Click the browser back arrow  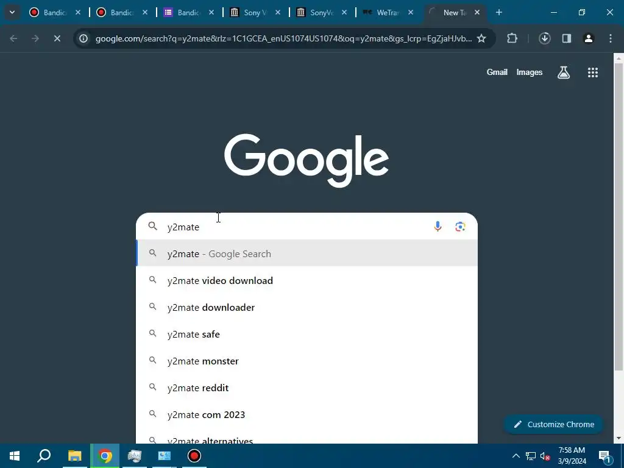click(13, 38)
